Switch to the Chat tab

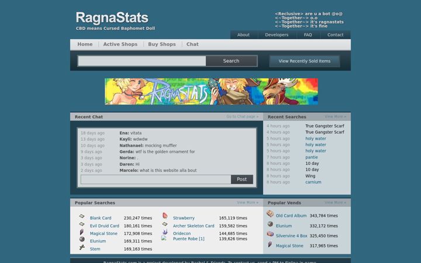click(192, 44)
